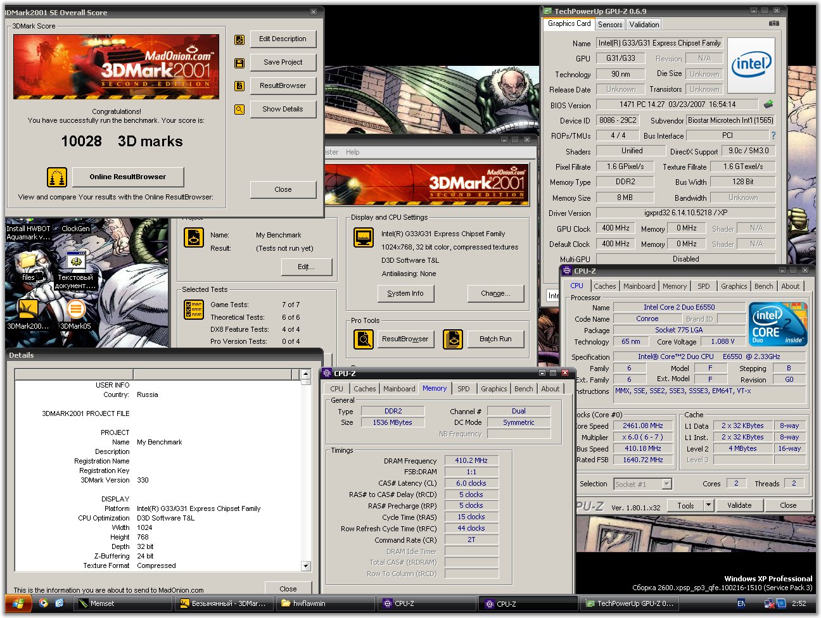Image resolution: width=821 pixels, height=618 pixels.
Task: Click the Validate button in CPU-Z
Action: (739, 505)
